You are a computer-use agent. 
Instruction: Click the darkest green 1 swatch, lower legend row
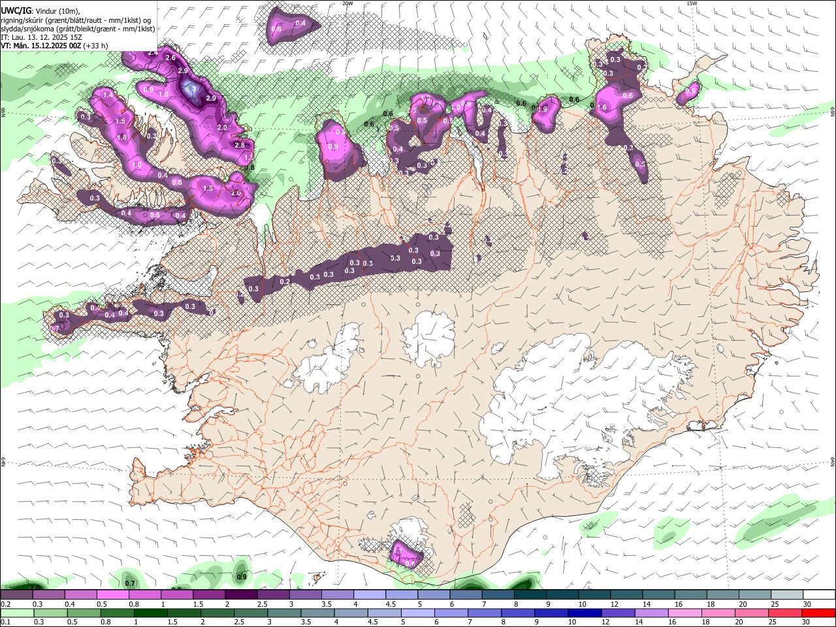coord(150,613)
